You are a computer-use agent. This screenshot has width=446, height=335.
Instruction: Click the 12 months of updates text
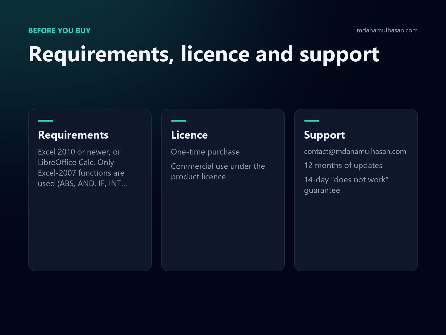coord(343,165)
